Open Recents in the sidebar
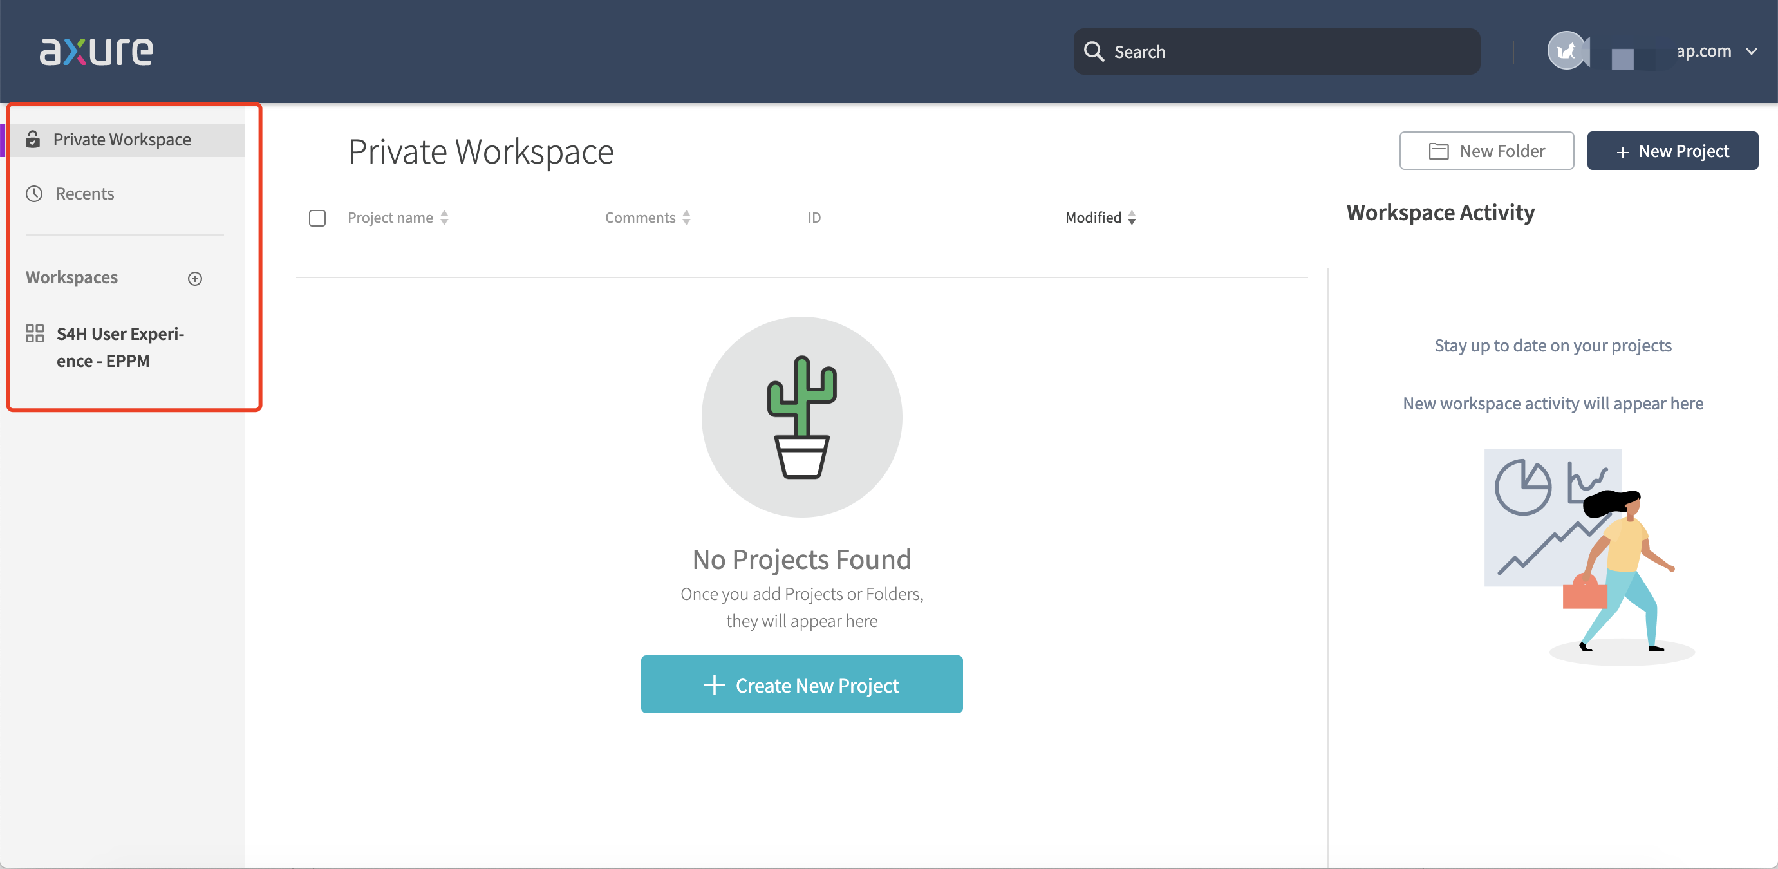The height and width of the screenshot is (869, 1778). 85,194
